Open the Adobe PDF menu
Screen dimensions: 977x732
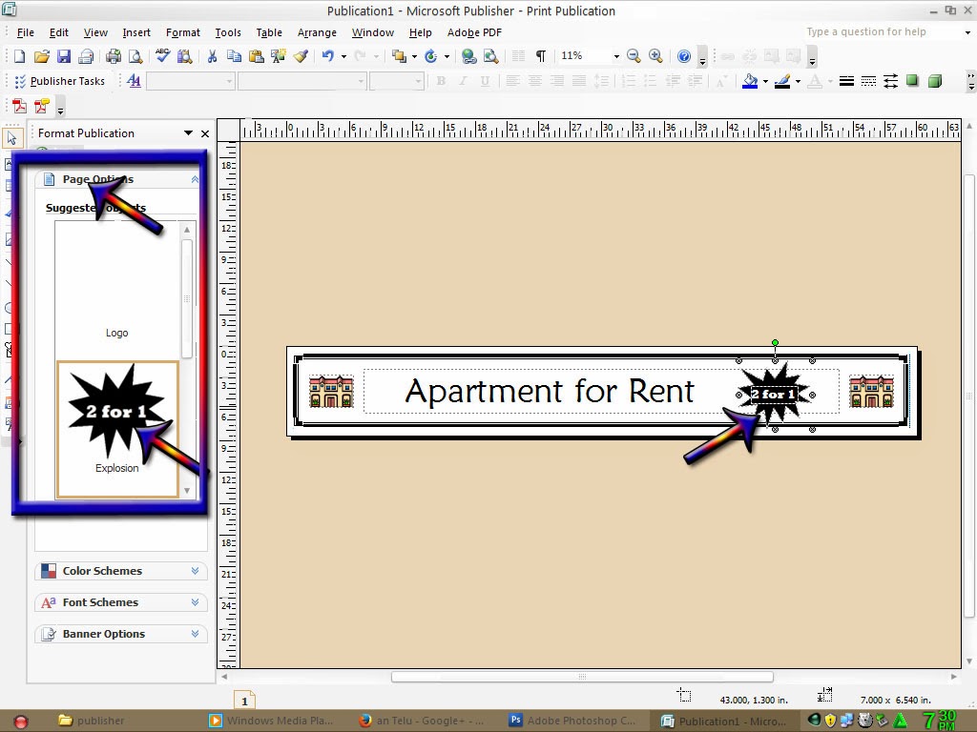pyautogui.click(x=474, y=31)
